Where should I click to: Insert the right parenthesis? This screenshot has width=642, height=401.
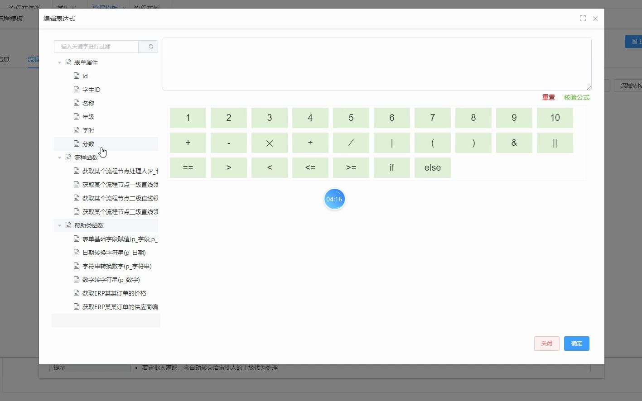pos(473,143)
